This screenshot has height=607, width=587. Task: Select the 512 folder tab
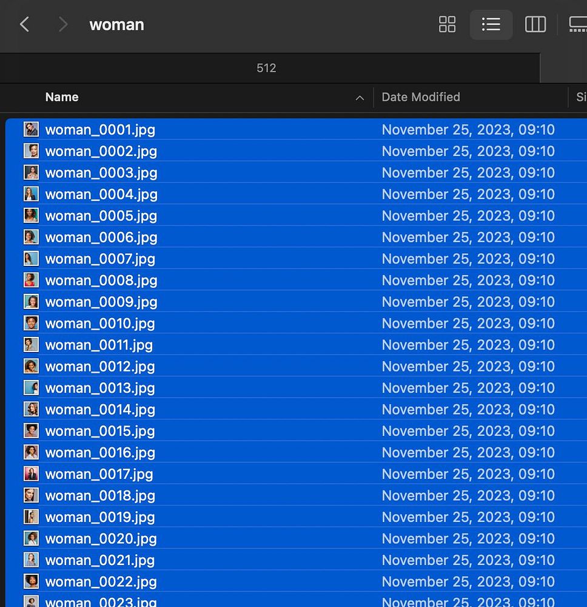(266, 68)
